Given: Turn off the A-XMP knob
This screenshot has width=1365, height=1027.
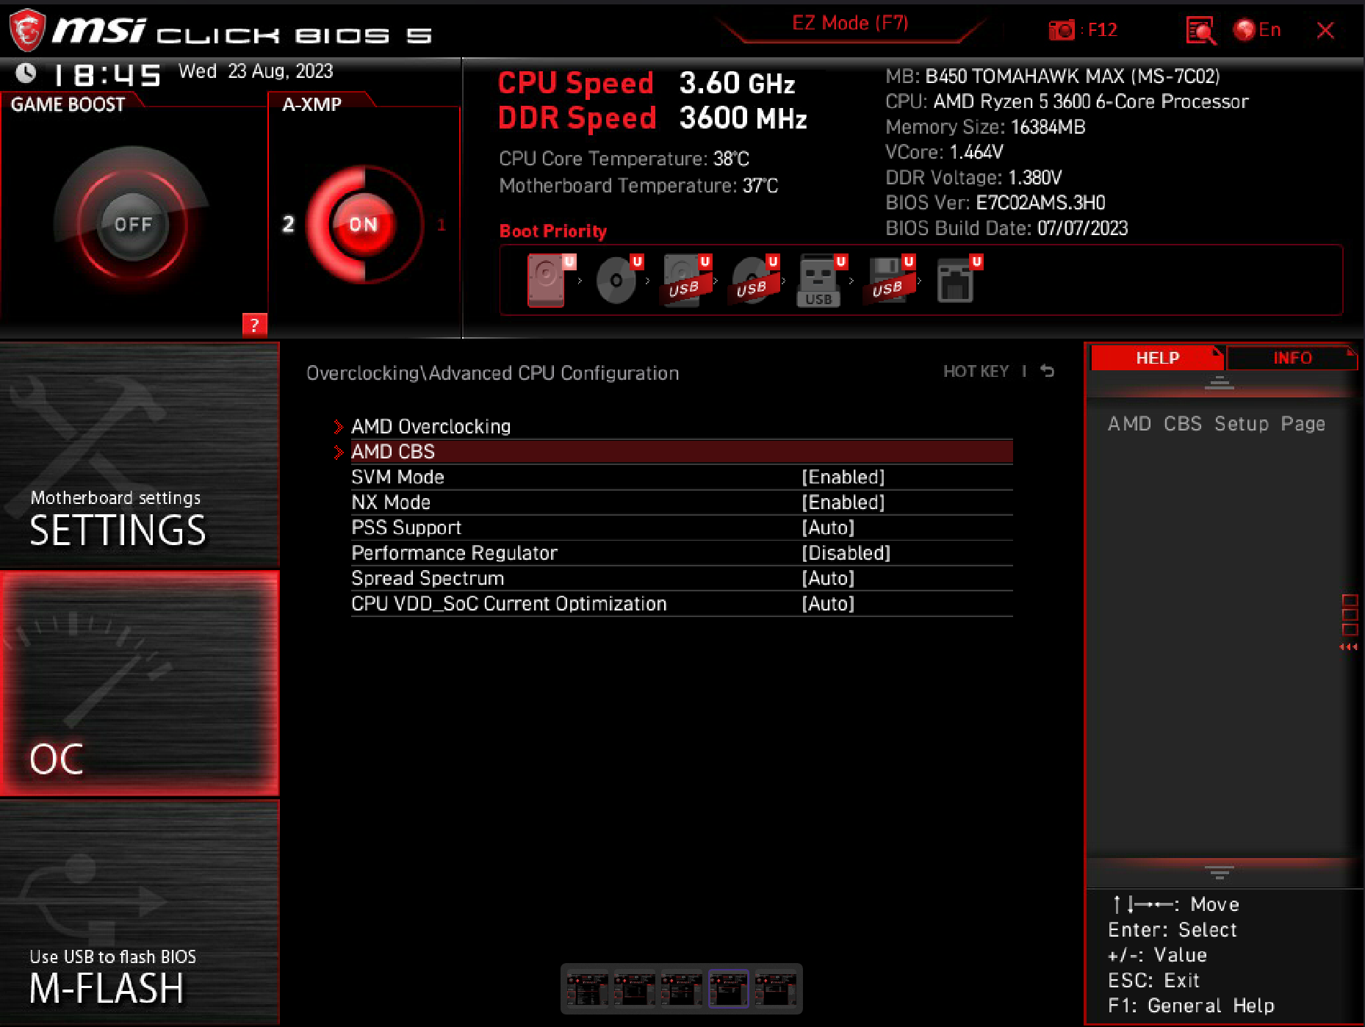Looking at the screenshot, I should [x=363, y=224].
